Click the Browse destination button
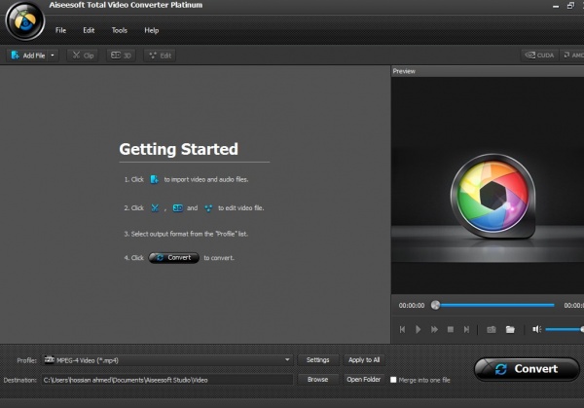 (x=317, y=380)
